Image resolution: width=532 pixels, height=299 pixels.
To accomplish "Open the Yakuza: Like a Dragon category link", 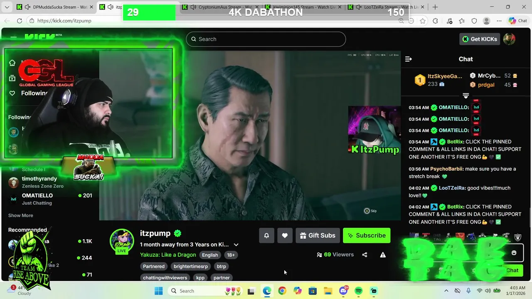I will [168, 255].
